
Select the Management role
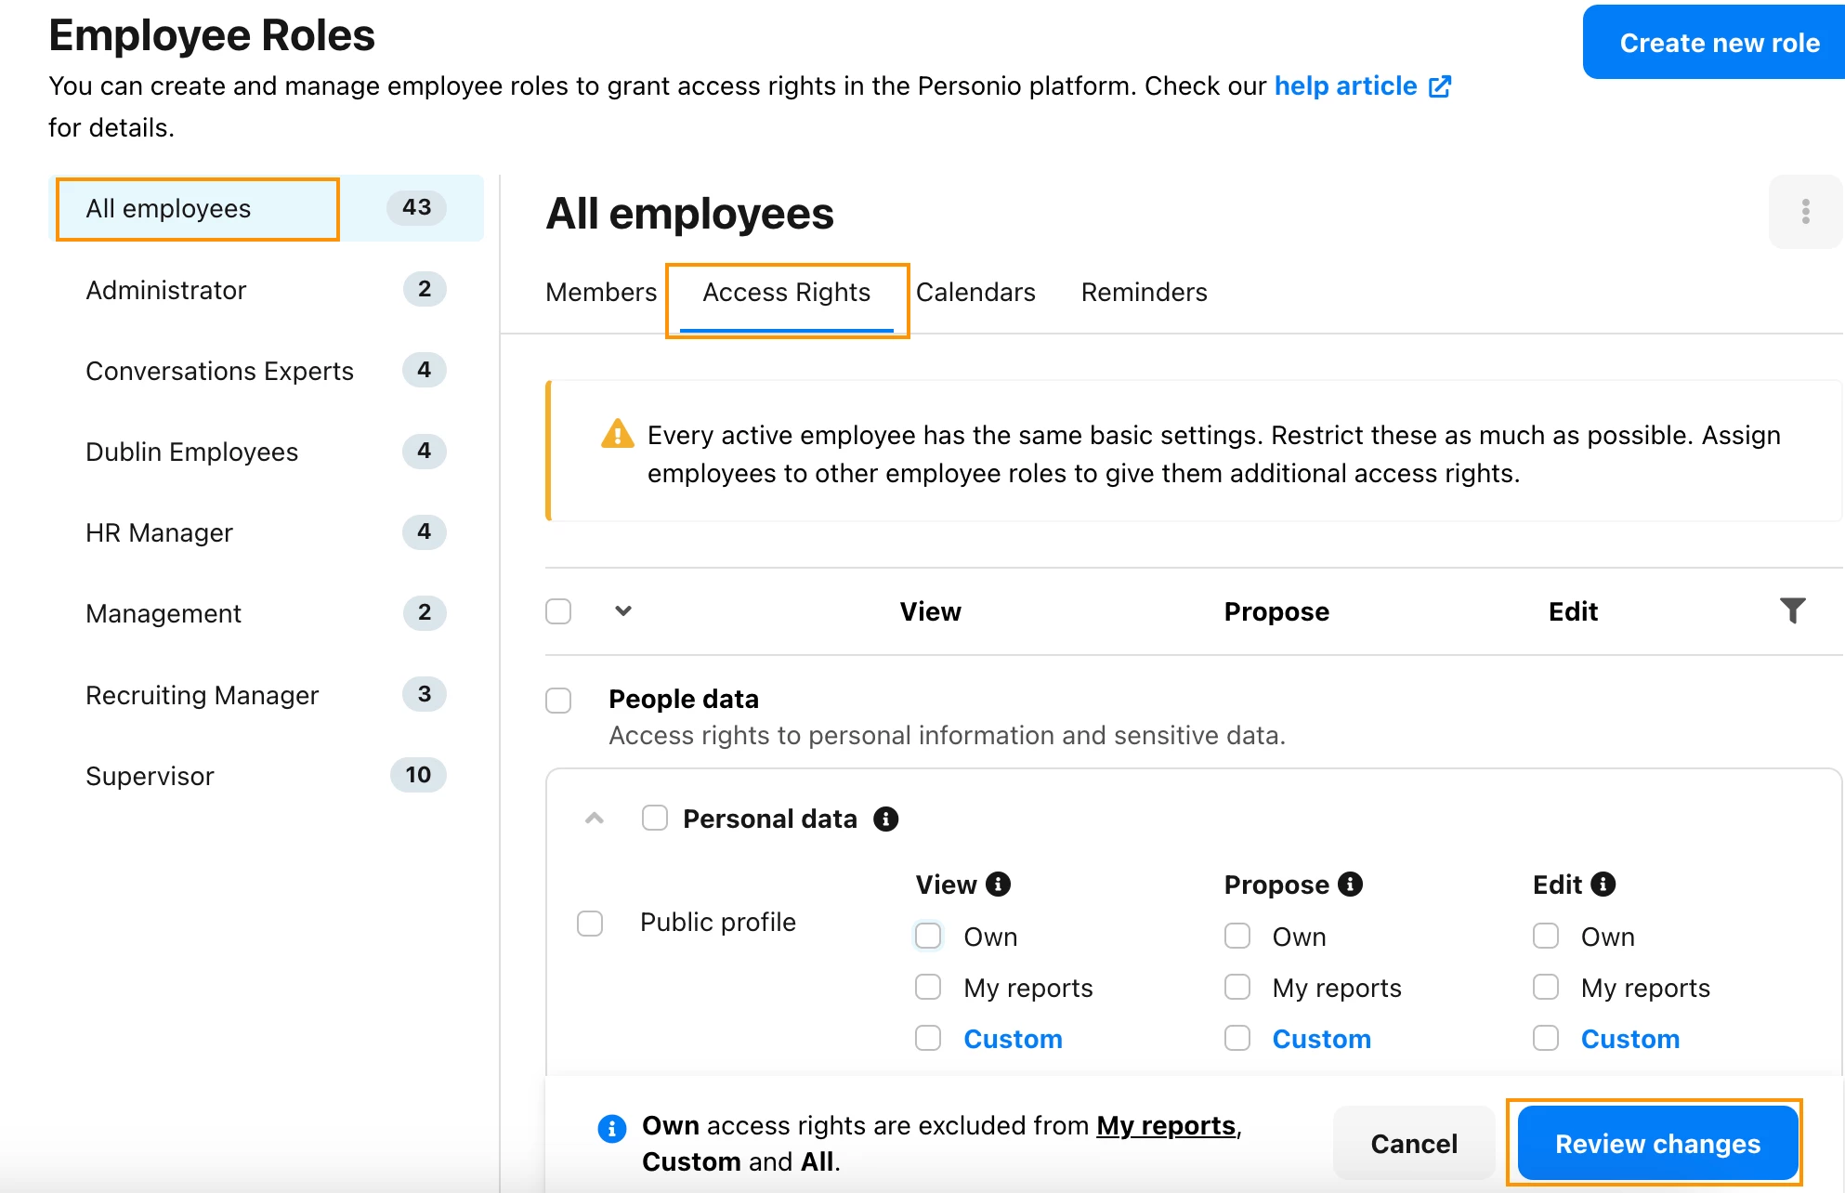[267, 613]
